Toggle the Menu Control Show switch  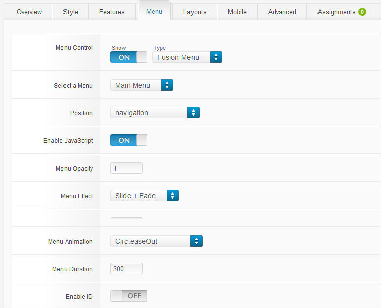(129, 57)
